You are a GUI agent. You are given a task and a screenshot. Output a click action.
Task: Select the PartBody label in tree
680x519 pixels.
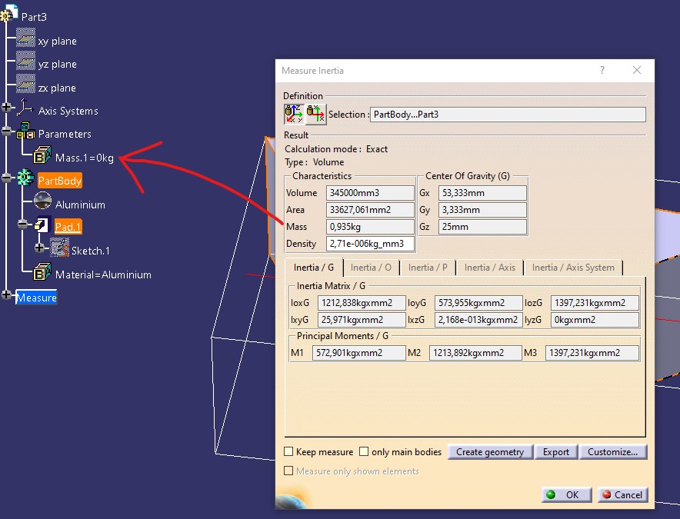(x=60, y=181)
